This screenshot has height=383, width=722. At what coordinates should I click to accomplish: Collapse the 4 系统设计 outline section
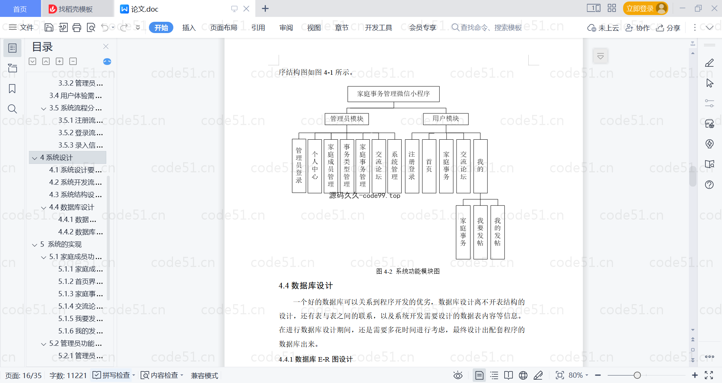pyautogui.click(x=35, y=158)
